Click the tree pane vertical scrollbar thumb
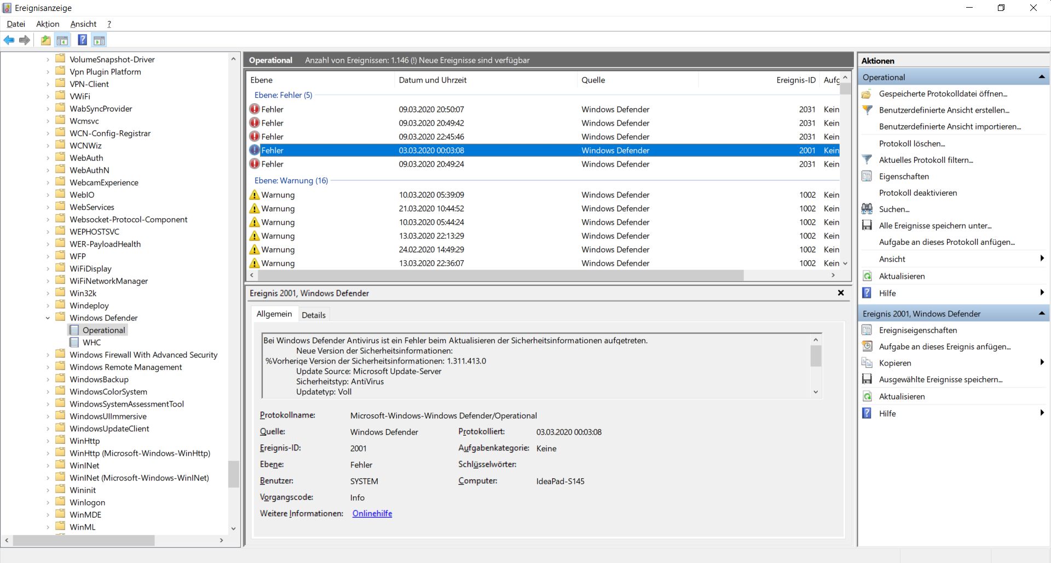Image resolution: width=1051 pixels, height=563 pixels. point(234,474)
